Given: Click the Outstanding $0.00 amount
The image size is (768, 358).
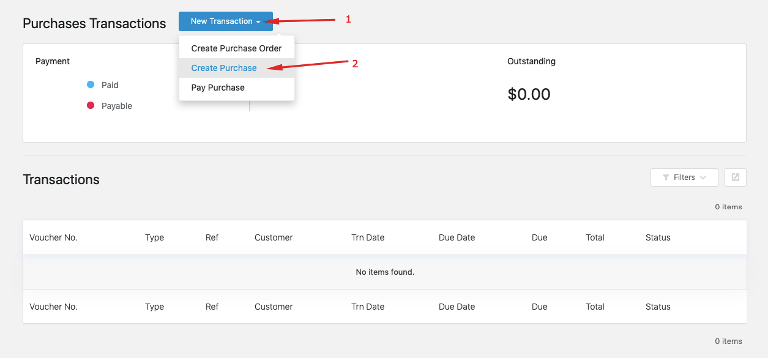Looking at the screenshot, I should (x=529, y=94).
